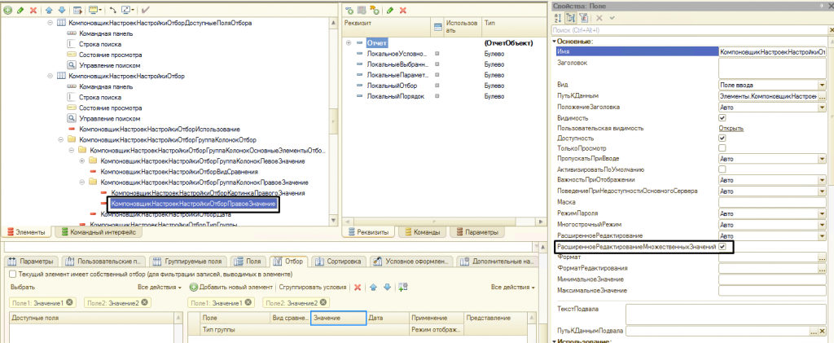
Task: Open the Сортировка tab
Action: (338, 261)
